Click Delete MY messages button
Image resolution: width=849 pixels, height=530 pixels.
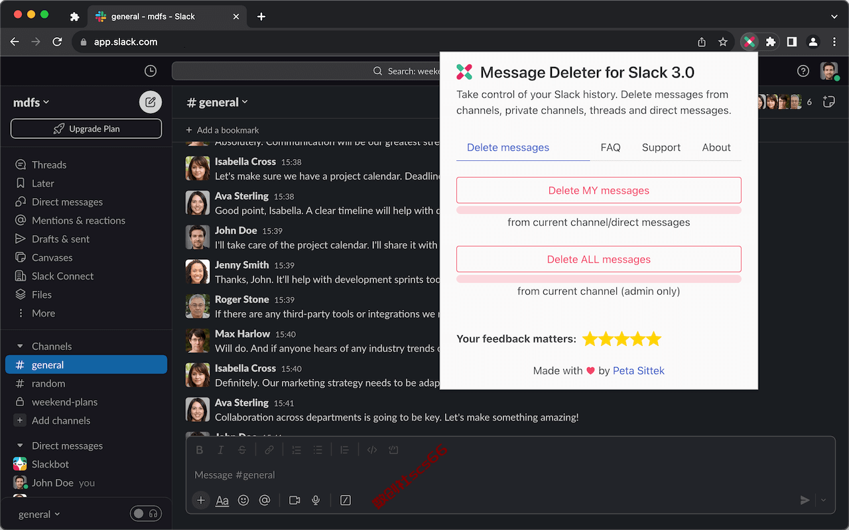pos(599,190)
